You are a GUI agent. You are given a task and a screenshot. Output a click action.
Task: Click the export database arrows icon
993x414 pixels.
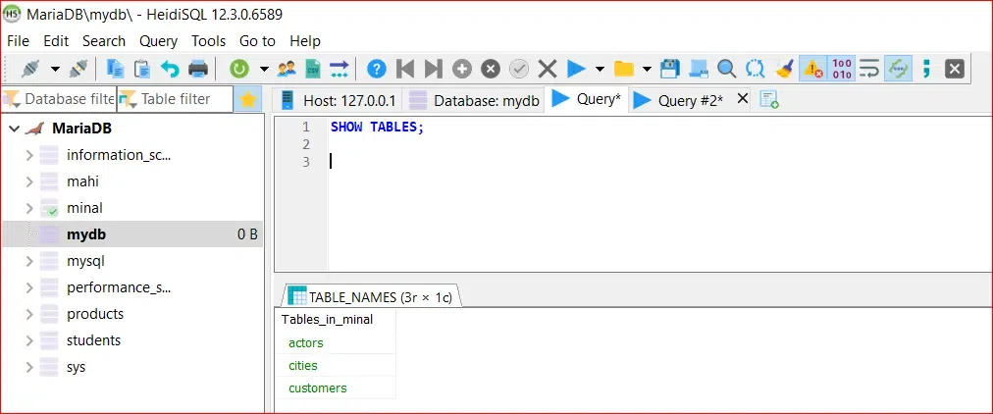[340, 68]
